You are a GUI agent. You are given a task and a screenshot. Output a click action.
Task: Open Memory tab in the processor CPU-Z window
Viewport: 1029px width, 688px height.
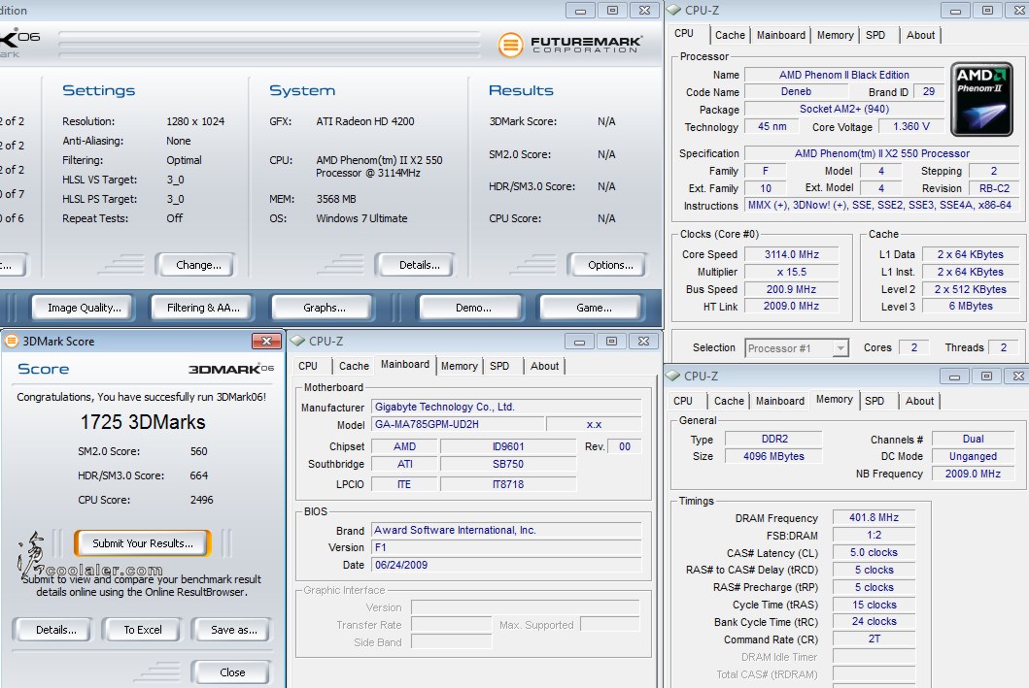[836, 35]
